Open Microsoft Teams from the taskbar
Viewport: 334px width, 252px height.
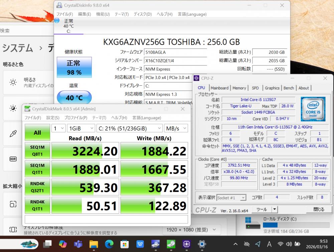[x=78, y=244]
